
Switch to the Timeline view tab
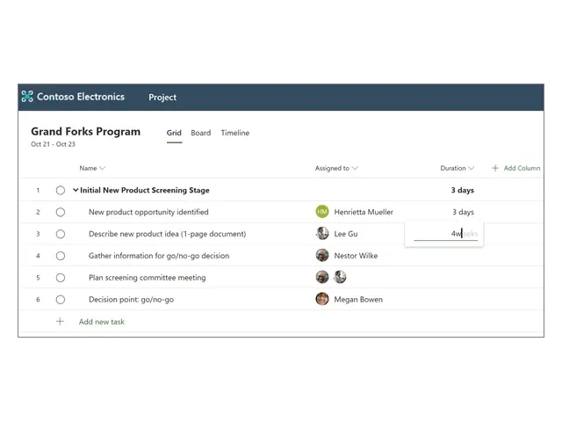point(234,133)
